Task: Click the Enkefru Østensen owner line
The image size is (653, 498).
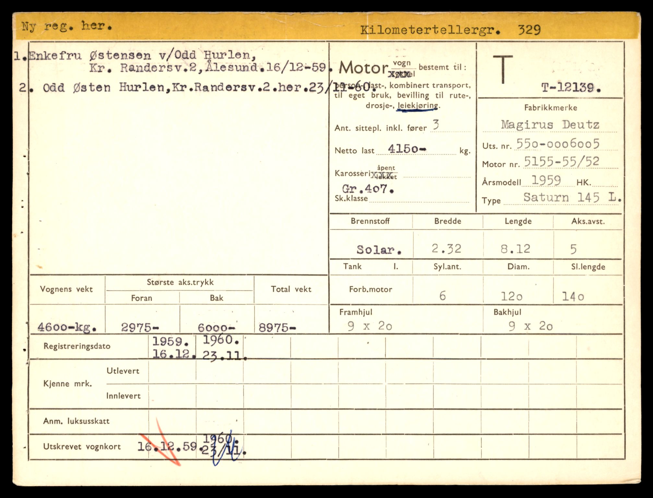Action: [x=142, y=56]
